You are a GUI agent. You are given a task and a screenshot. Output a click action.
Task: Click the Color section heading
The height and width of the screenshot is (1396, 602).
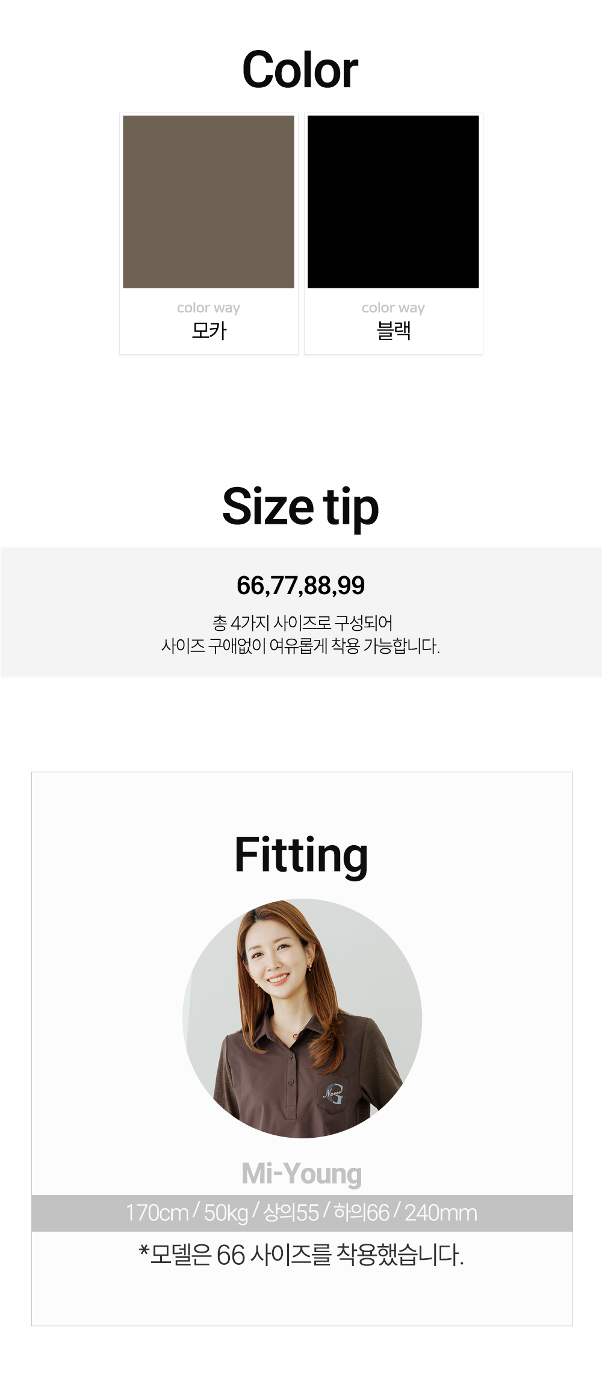300,70
